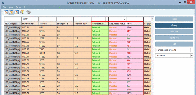Screen dimensions: 196x95
Task: Click the PSOL Project filter input field
Action: tap(13, 19)
